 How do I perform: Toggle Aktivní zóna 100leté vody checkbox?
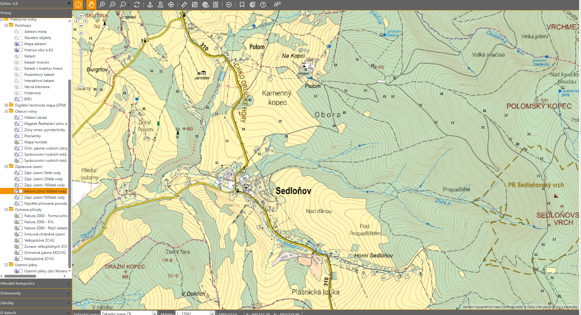coord(21,191)
